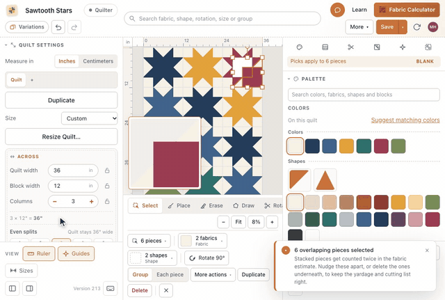Delete the selected pieces
The image size is (445, 300).
click(140, 290)
